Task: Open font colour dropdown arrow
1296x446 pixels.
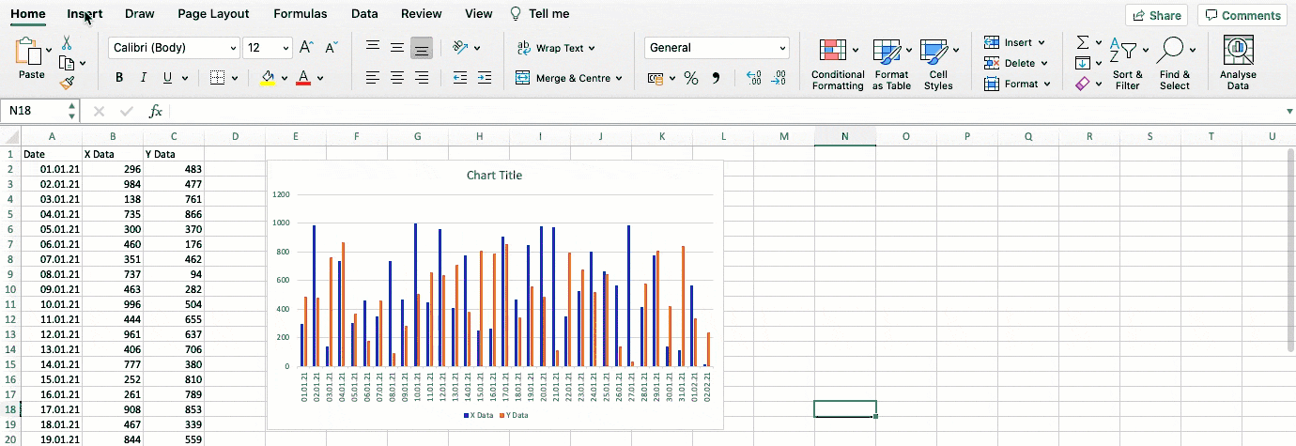Action: coord(320,78)
